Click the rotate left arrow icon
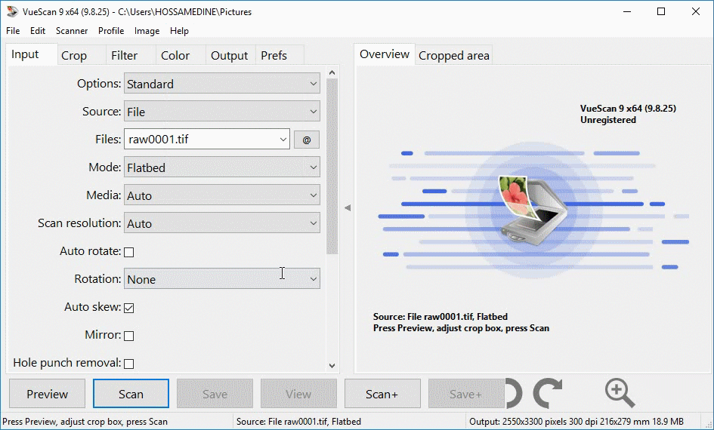714x430 pixels. [514, 393]
